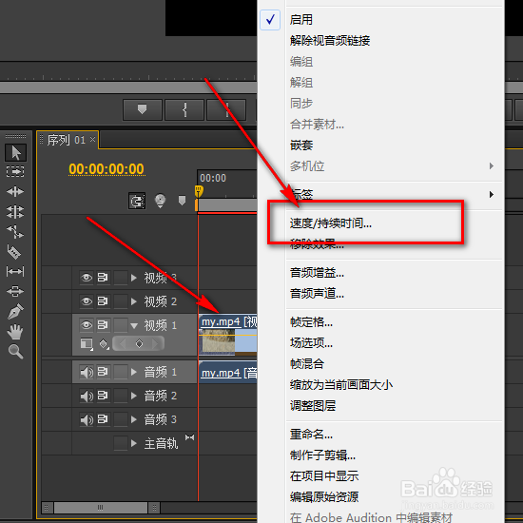Click sync lock icon on Audio 2
Screen dimensions: 523x523
103,396
